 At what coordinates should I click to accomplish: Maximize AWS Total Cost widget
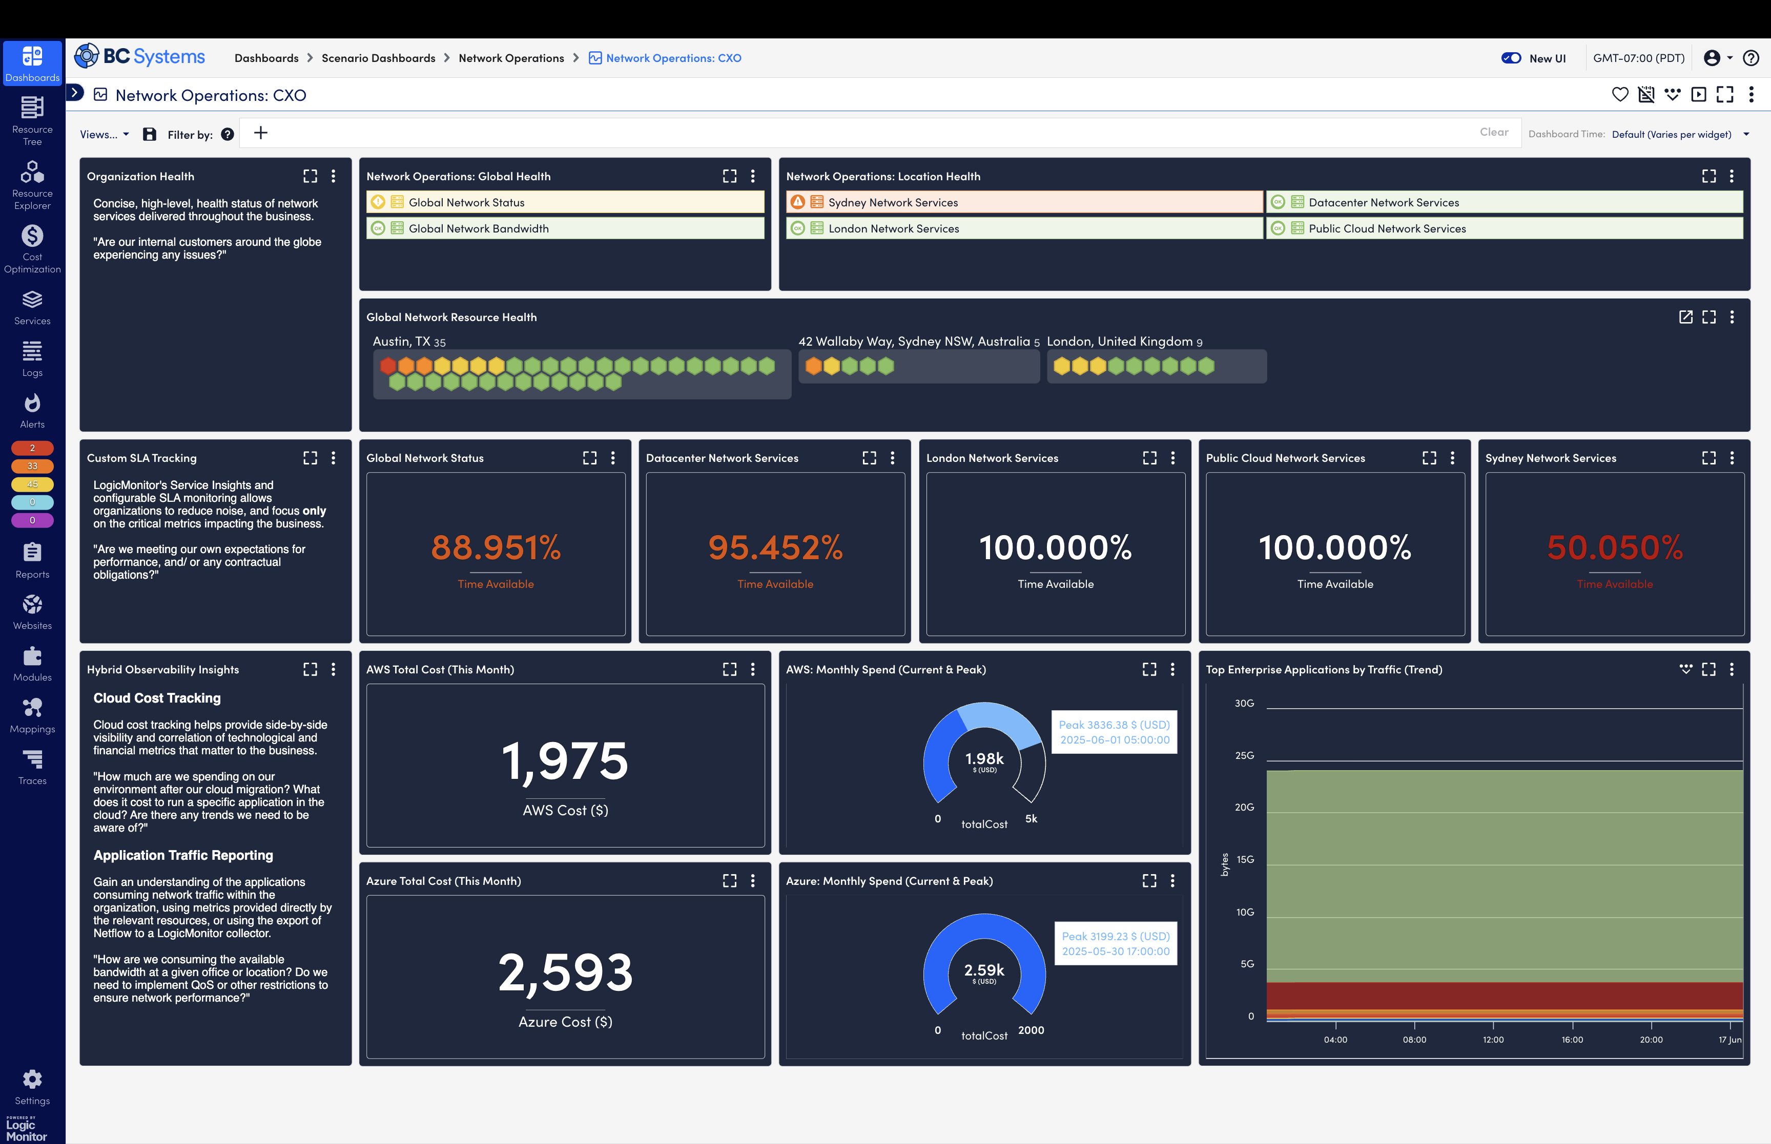(x=730, y=669)
